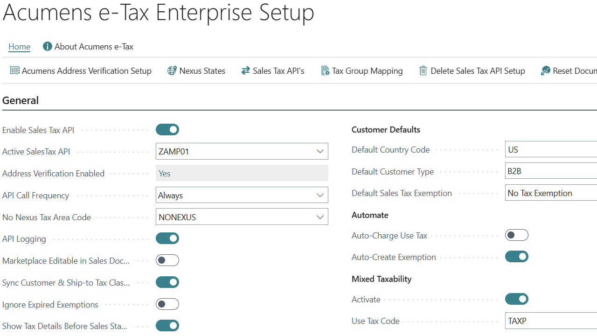Click the Nexus States globe icon
Image resolution: width=597 pixels, height=336 pixels.
click(172, 71)
